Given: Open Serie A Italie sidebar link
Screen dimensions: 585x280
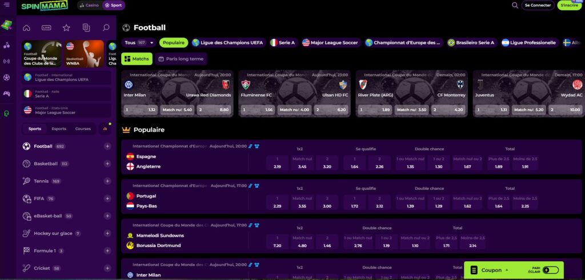Looking at the screenshot, I should (66, 94).
